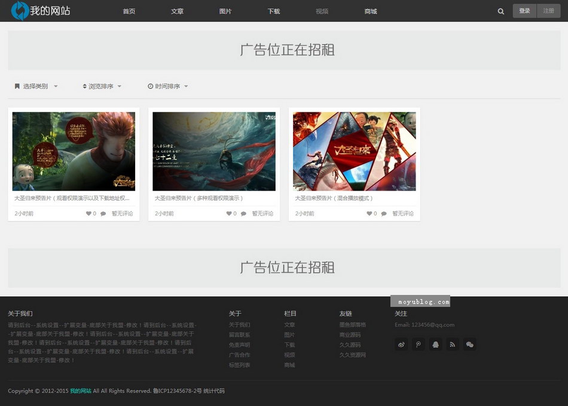Like the 混合播放模式 video card via its heart icon
The width and height of the screenshot is (568, 406).
(x=369, y=214)
